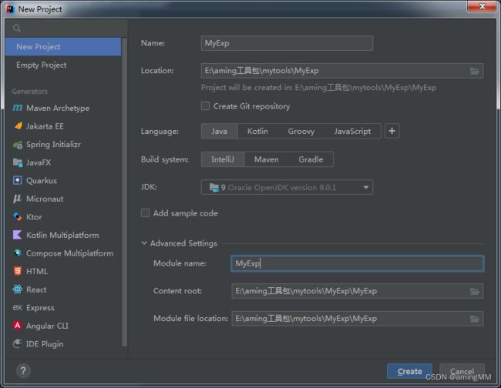The image size is (501, 388).
Task: Click the project Name field
Action: click(x=287, y=43)
